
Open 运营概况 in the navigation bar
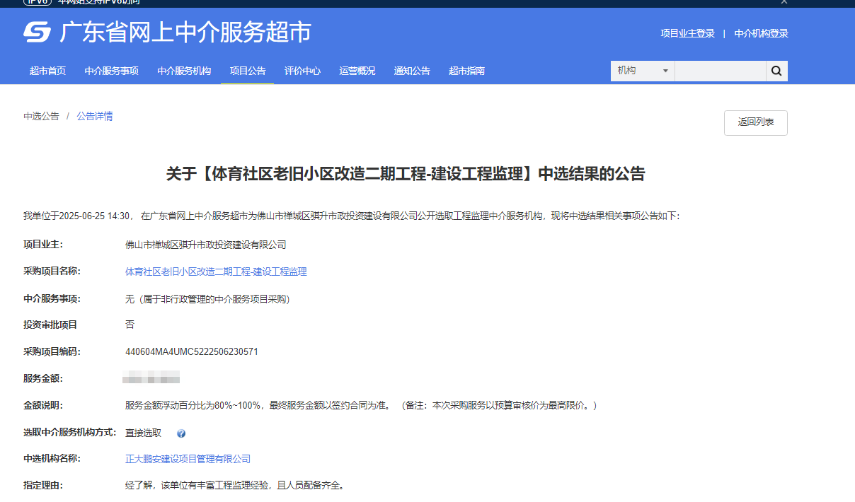[x=357, y=71]
